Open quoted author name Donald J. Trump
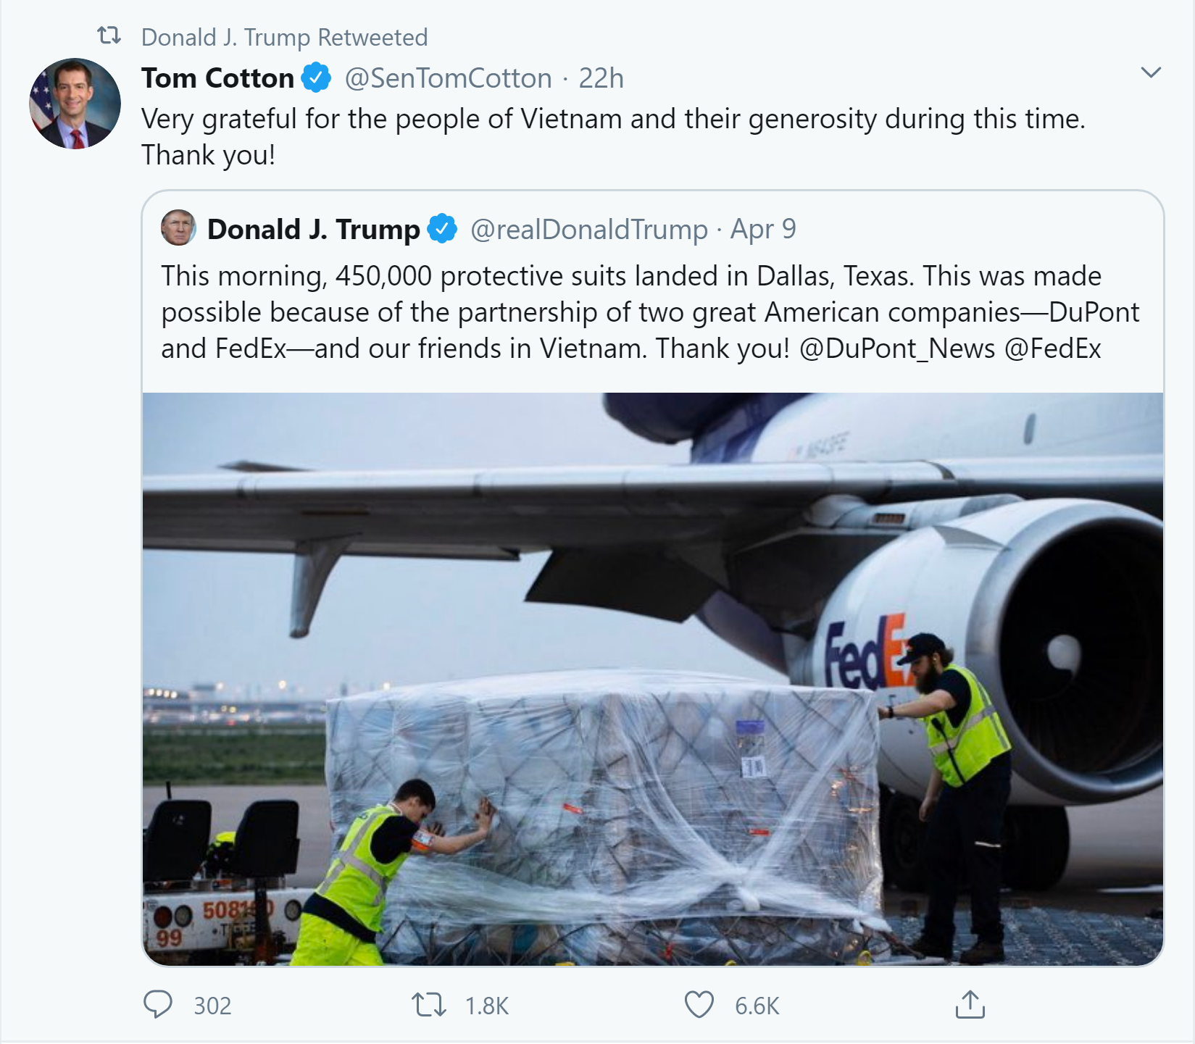 point(313,229)
